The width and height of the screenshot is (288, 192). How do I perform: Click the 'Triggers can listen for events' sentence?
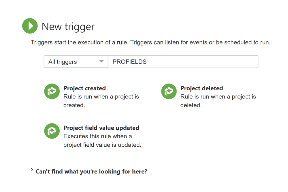[200, 42]
